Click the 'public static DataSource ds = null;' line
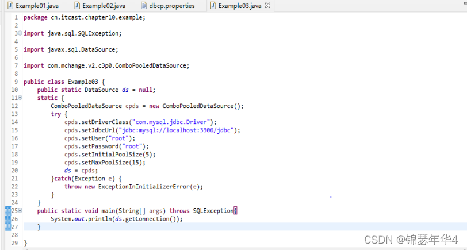 pyautogui.click(x=96, y=90)
